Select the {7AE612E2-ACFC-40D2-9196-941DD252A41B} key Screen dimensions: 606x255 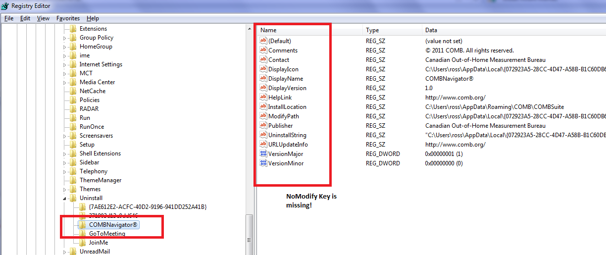click(148, 207)
